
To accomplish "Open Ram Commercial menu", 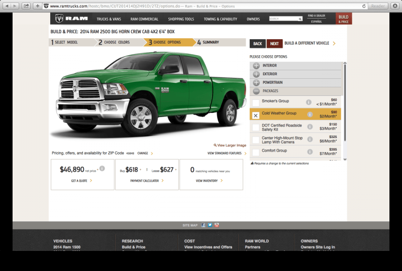I will 144,19.
